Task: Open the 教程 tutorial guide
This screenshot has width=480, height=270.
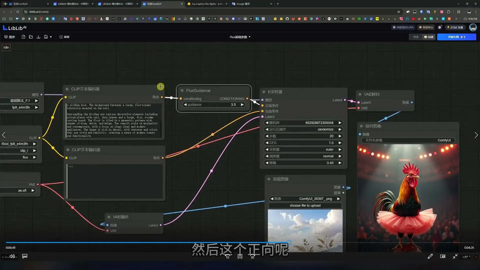Action: click(x=64, y=37)
